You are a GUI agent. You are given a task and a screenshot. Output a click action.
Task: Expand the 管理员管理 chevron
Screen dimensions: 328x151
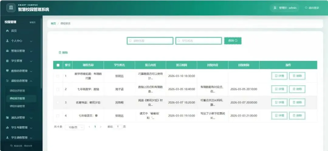(31, 51)
